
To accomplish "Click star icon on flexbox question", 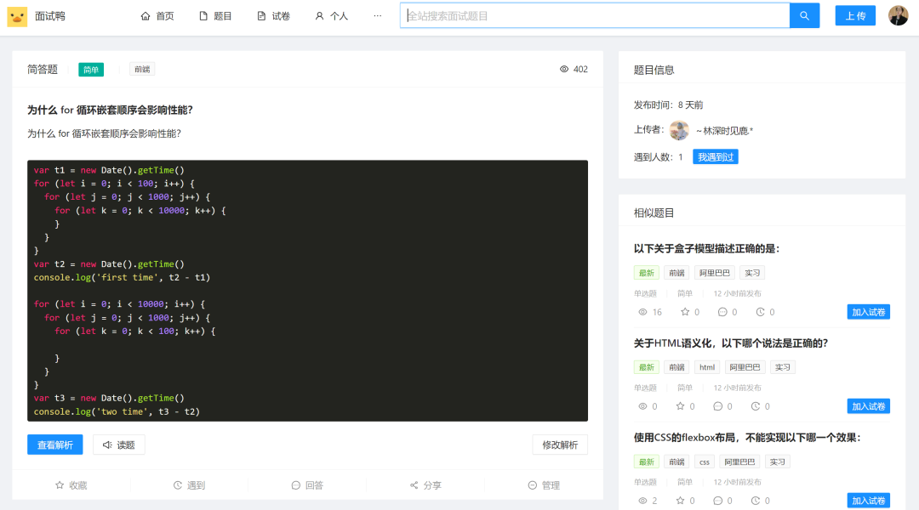I will [680, 501].
